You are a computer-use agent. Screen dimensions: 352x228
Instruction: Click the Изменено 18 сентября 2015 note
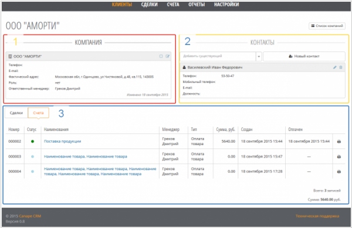click(147, 95)
